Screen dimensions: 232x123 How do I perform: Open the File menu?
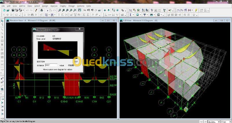(x=3, y=6)
